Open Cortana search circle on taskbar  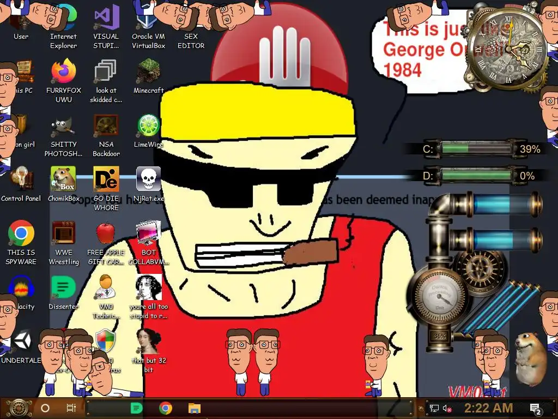[45, 408]
